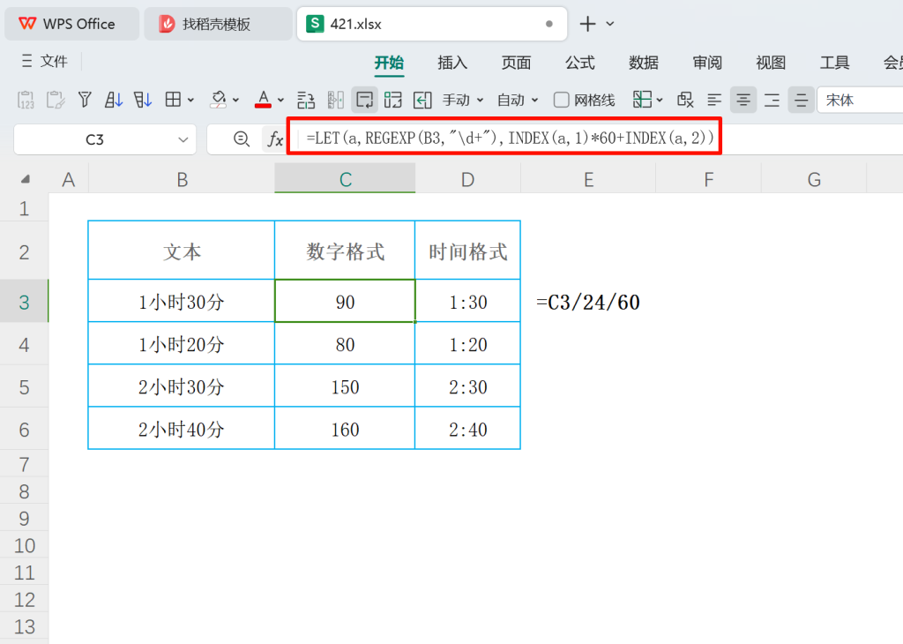Open the insert function fx dialog

(x=275, y=139)
